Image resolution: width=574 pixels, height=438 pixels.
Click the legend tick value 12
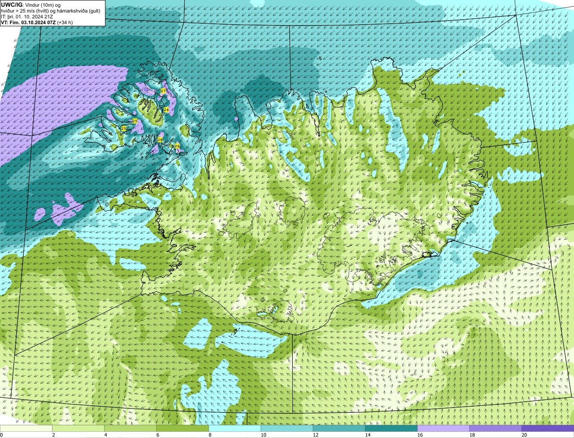coord(315,435)
